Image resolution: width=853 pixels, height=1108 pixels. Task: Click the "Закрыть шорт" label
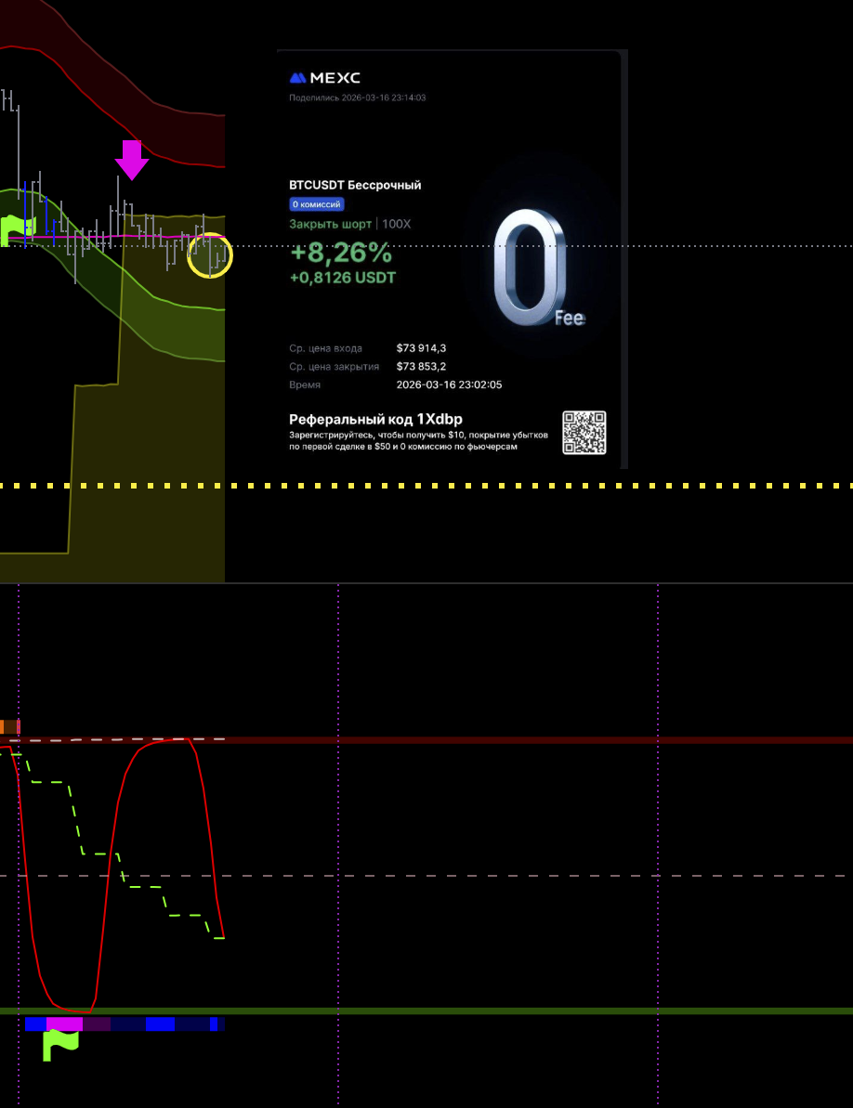pyautogui.click(x=330, y=224)
